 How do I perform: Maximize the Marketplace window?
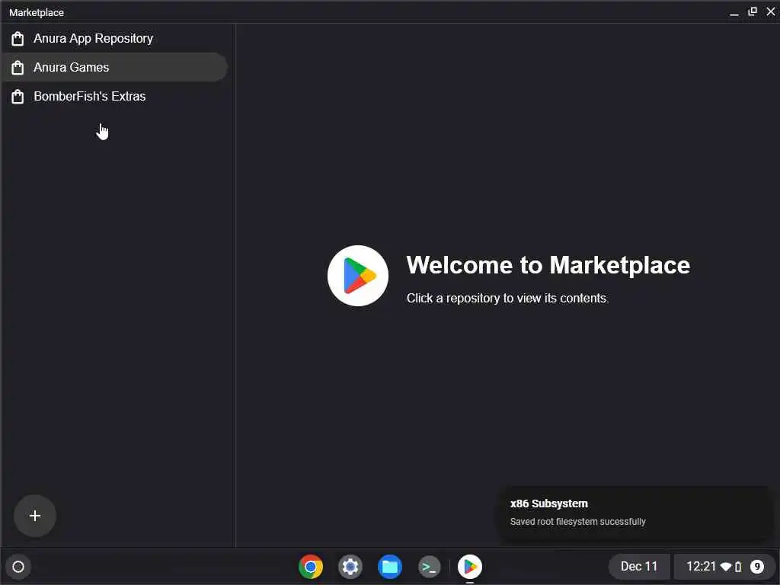(x=753, y=11)
